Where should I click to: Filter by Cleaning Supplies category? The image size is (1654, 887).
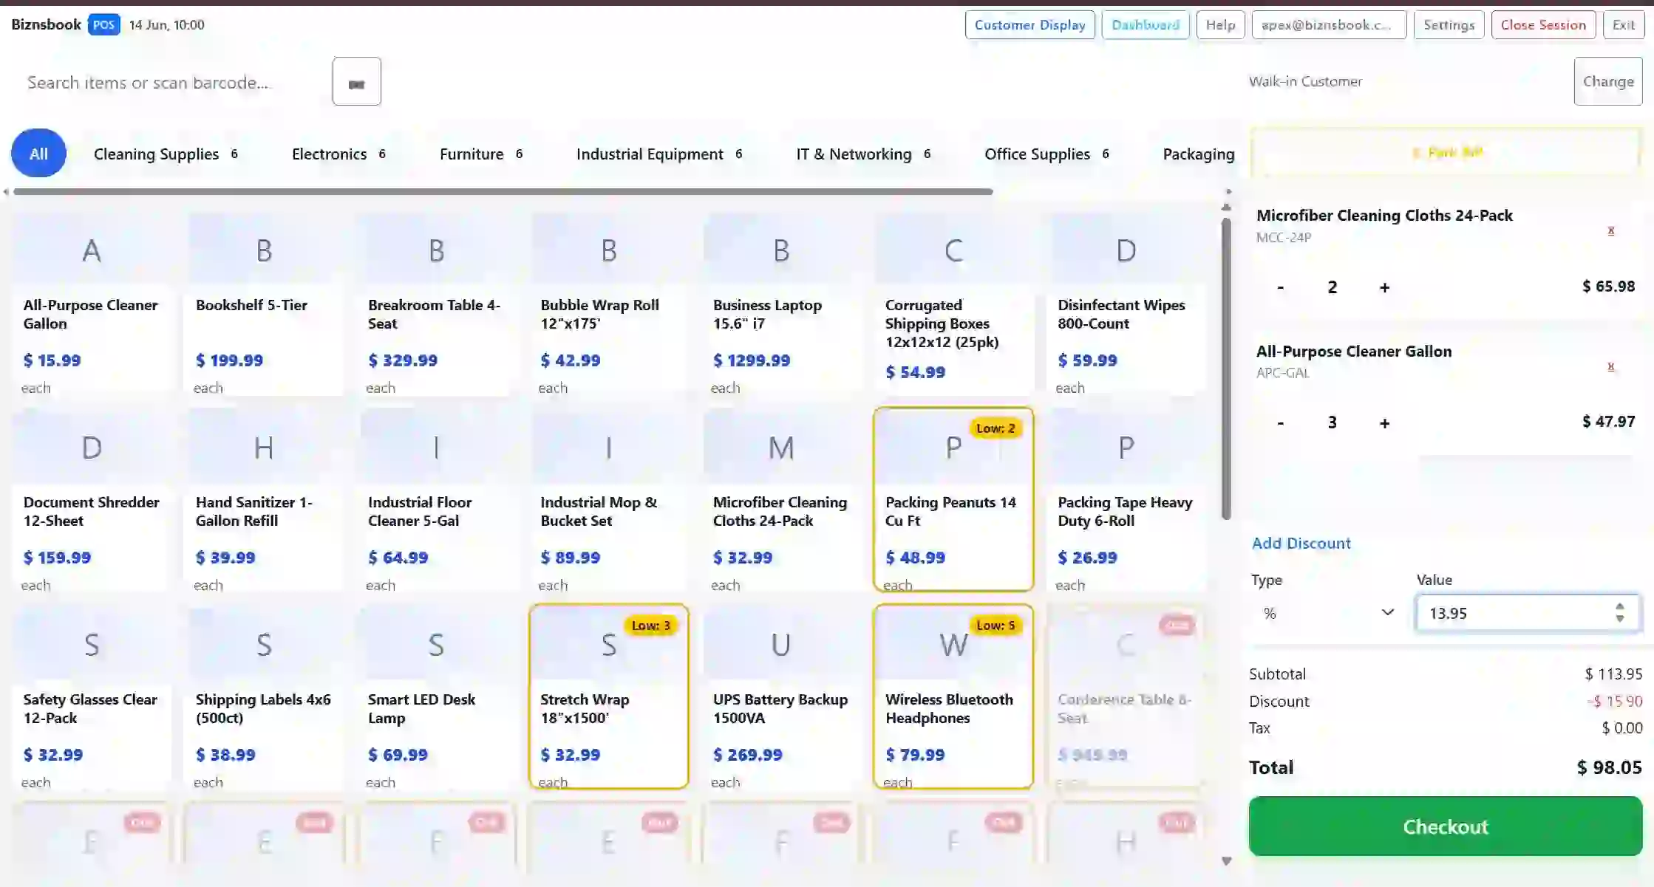click(x=166, y=154)
